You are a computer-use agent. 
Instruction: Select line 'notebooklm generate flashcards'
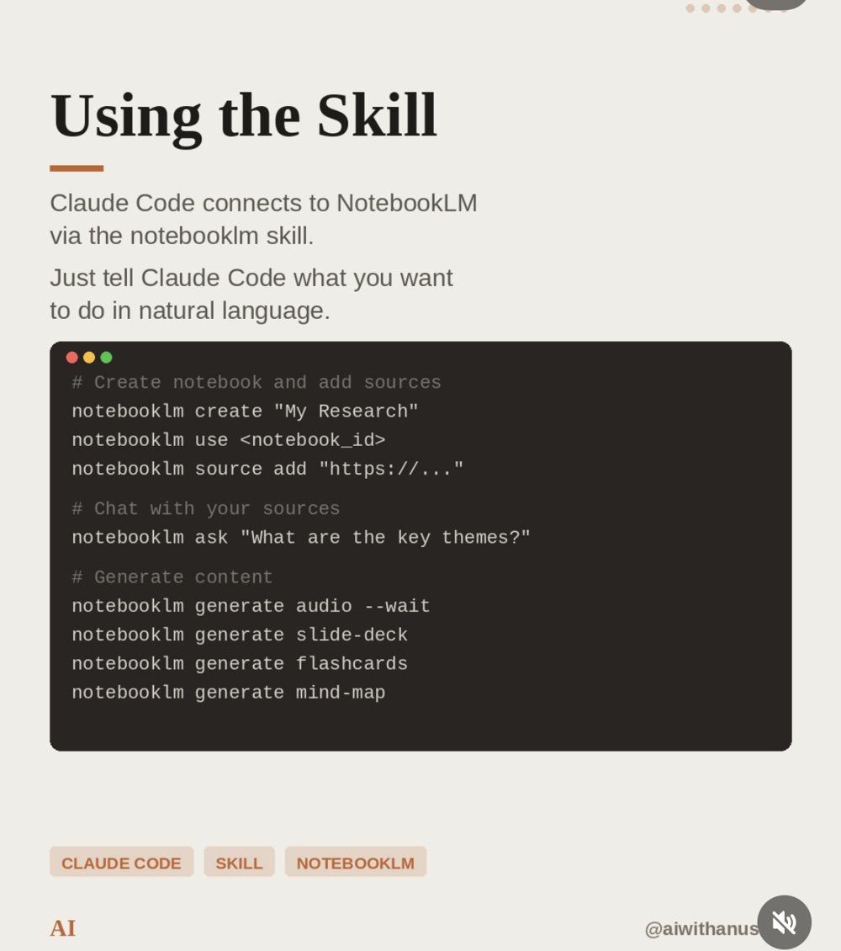tap(240, 663)
